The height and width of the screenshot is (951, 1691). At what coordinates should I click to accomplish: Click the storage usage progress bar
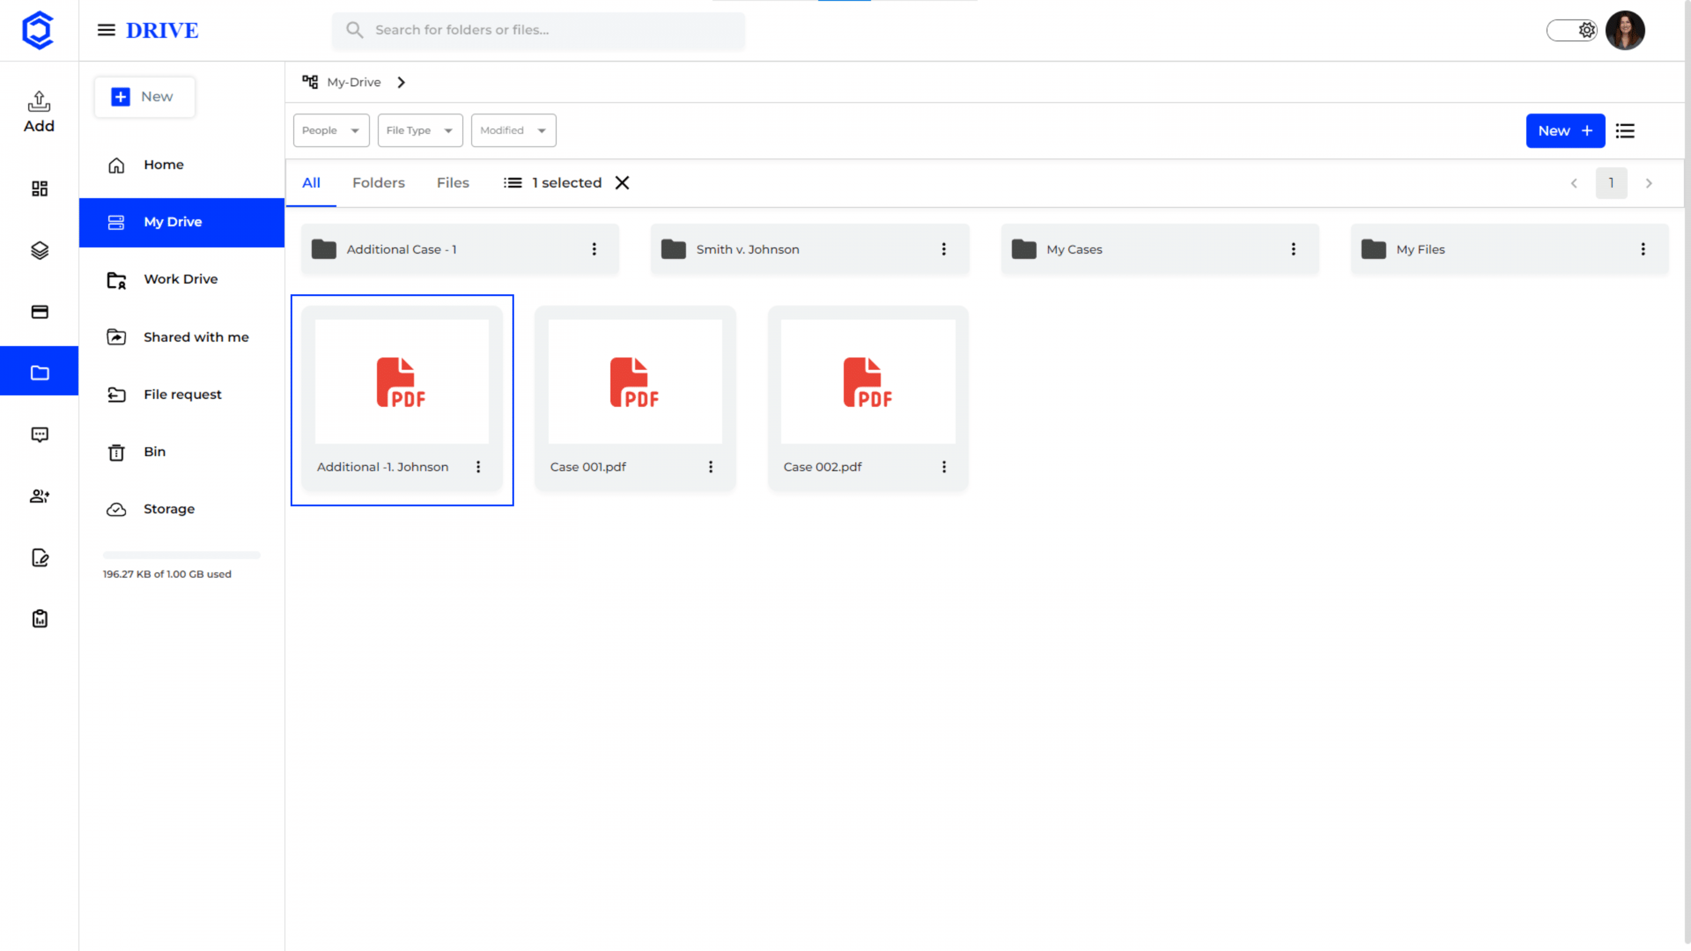182,555
